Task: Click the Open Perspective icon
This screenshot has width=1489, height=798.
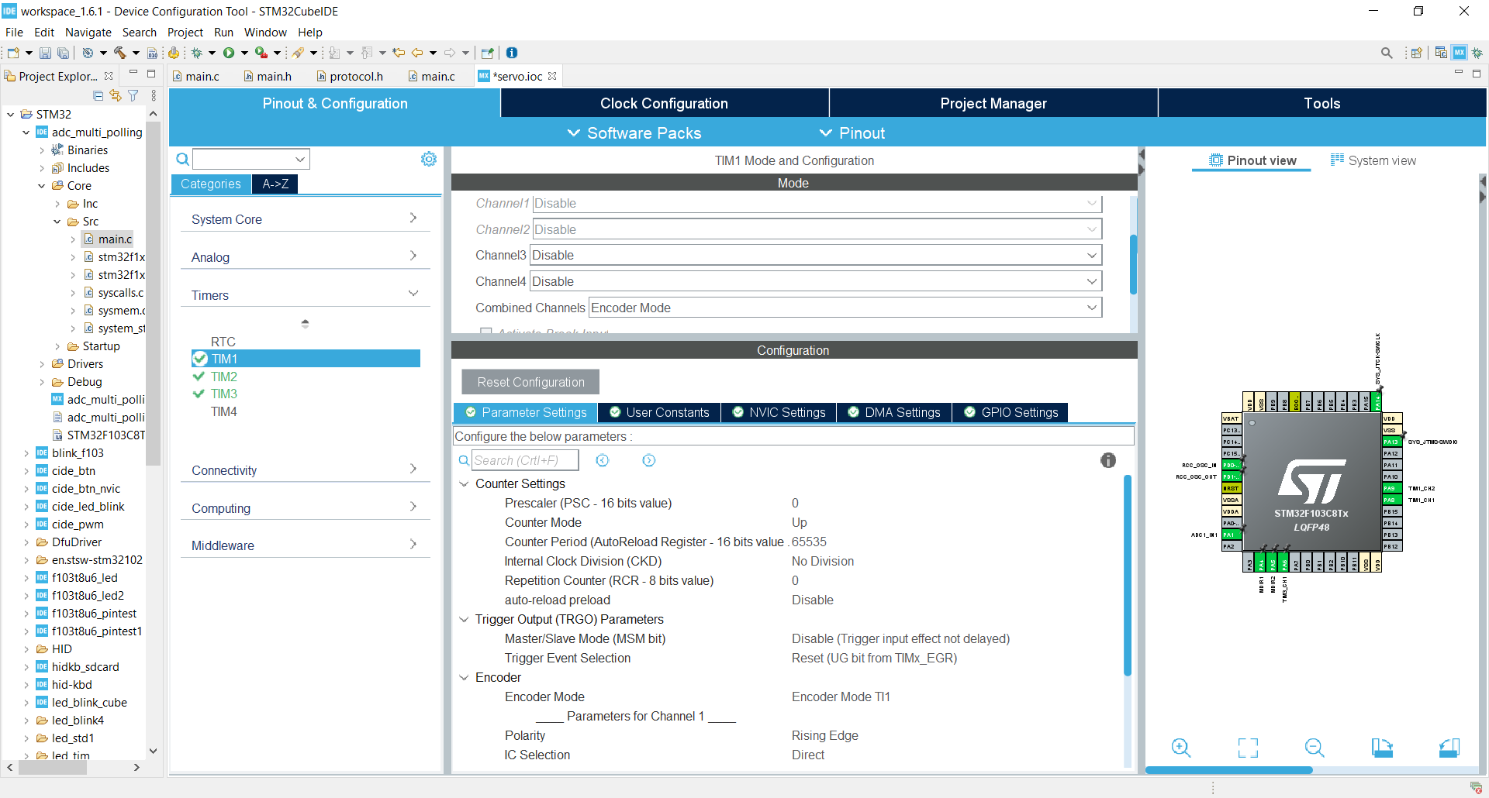Action: point(1417,53)
